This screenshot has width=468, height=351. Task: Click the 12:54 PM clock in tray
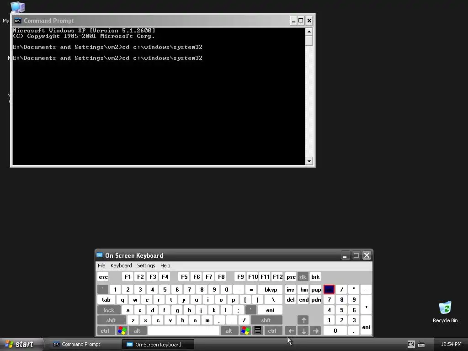click(451, 344)
